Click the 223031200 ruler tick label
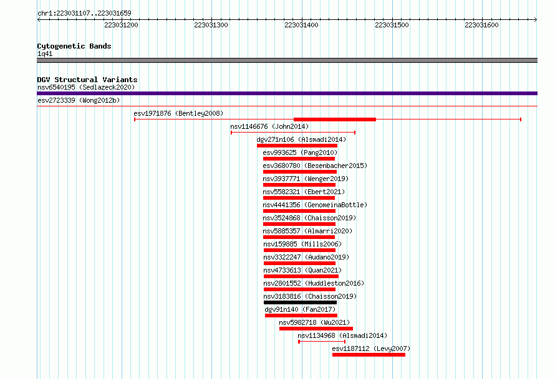This screenshot has height=379, width=555. click(121, 25)
